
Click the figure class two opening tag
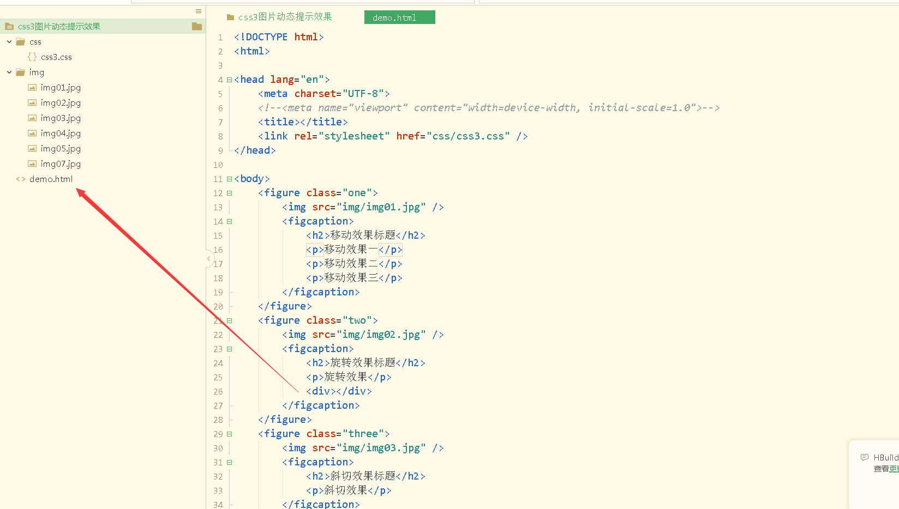(x=318, y=320)
